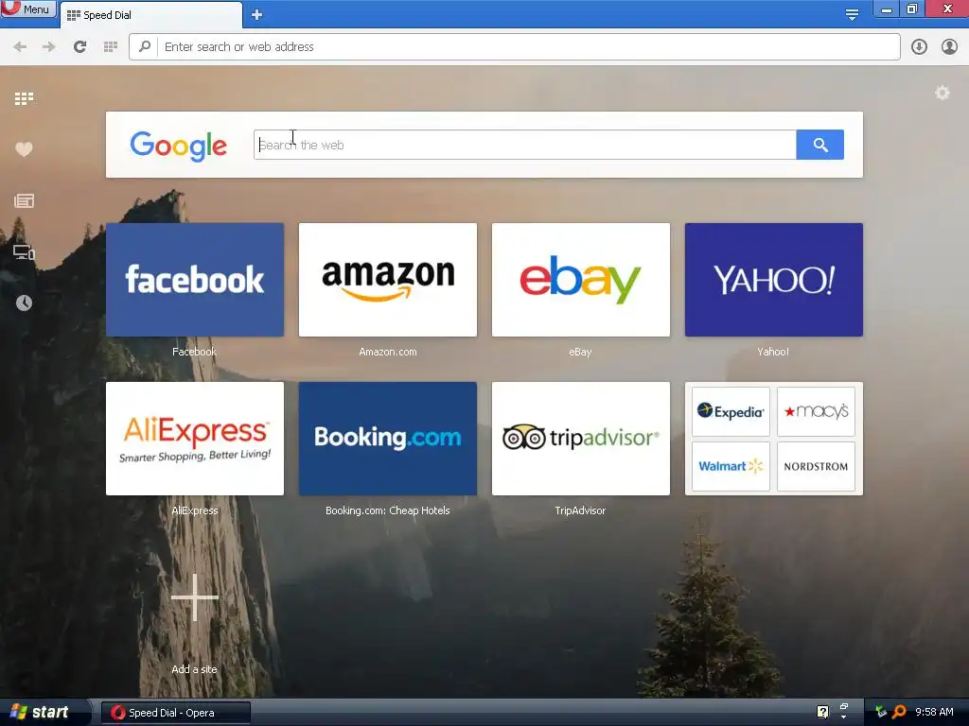This screenshot has width=969, height=726.
Task: Click the 9:58 AM system clock
Action: [x=934, y=712]
